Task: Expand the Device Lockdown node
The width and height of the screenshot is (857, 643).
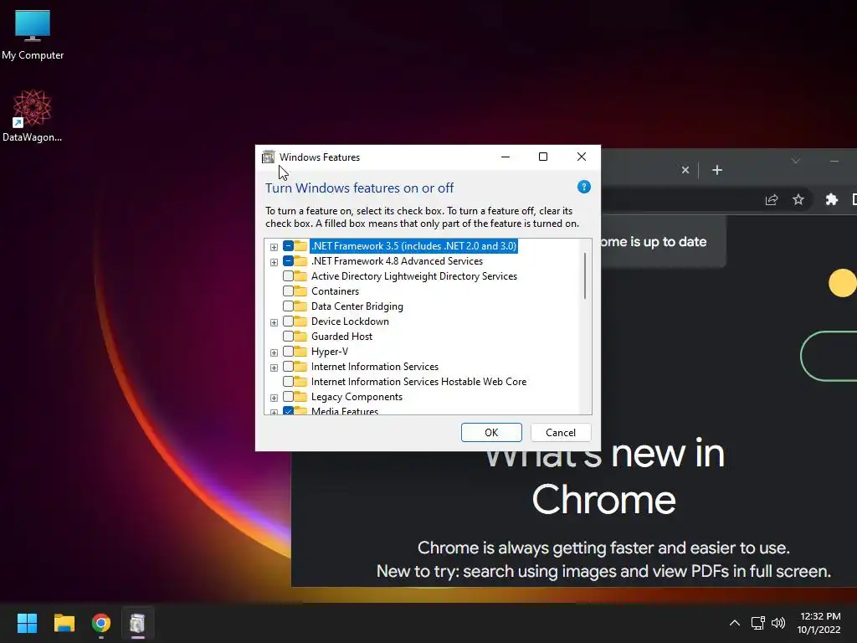Action: (274, 322)
